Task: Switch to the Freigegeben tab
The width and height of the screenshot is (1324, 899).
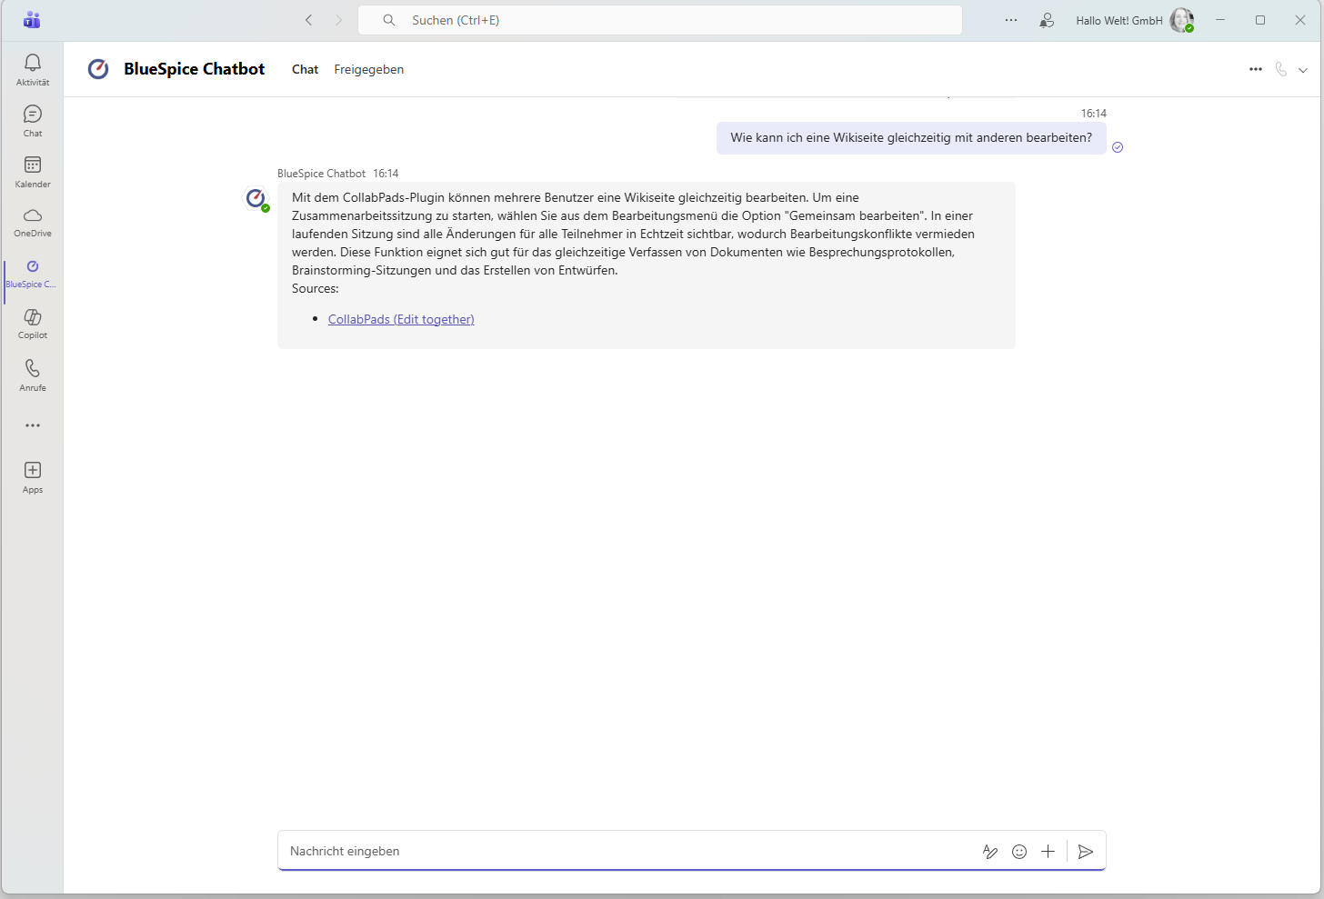Action: click(368, 69)
